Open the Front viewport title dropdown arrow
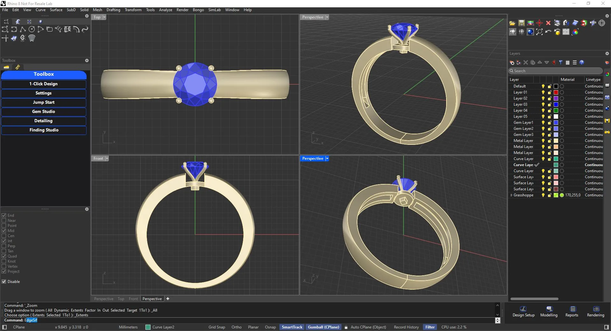611x331 pixels. point(107,158)
